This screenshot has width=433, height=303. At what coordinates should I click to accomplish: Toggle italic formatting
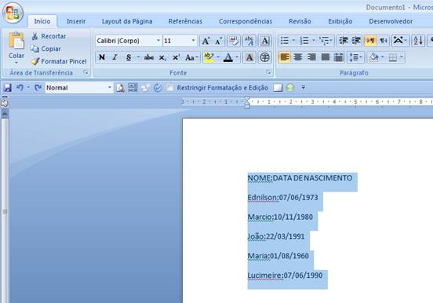[115, 57]
